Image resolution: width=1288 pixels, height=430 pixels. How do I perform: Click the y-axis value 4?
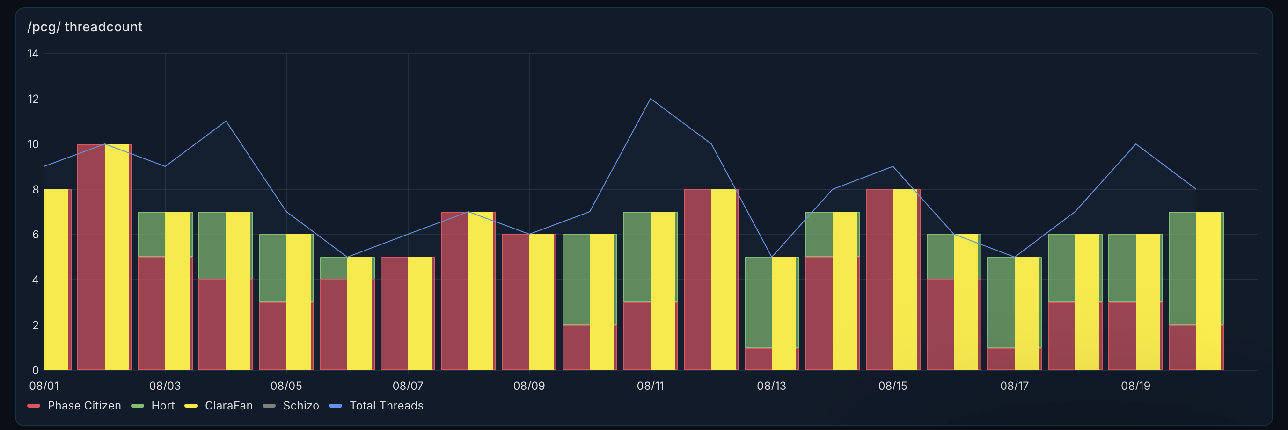36,279
